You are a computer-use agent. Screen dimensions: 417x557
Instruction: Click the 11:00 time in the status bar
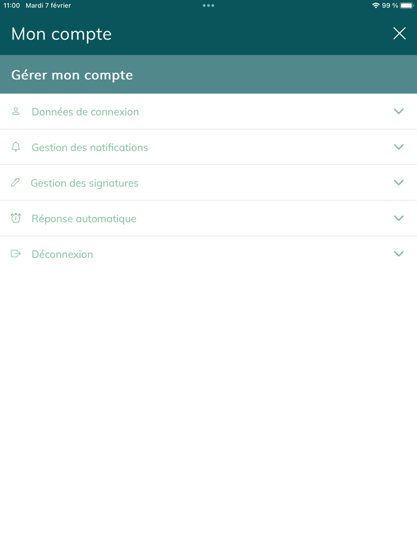(11, 5)
